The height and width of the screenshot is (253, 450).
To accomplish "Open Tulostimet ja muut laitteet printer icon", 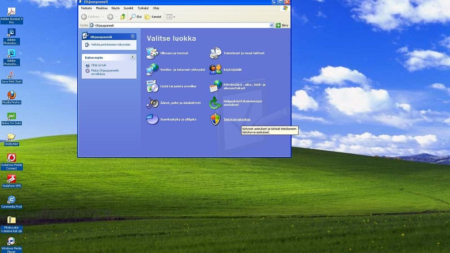I will pyautogui.click(x=215, y=53).
